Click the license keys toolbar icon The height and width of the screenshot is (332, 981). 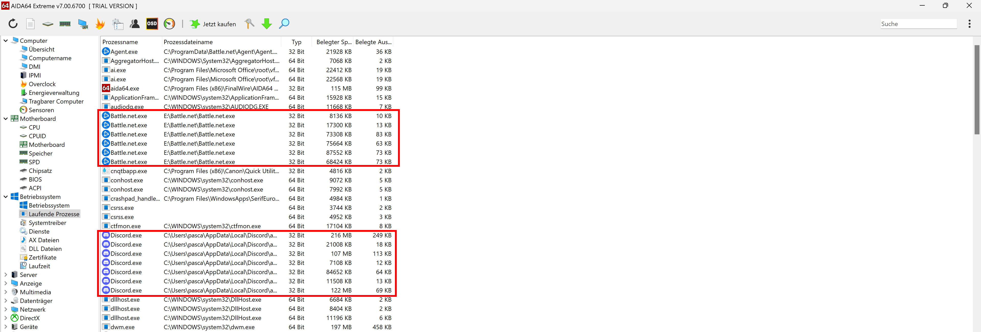249,24
